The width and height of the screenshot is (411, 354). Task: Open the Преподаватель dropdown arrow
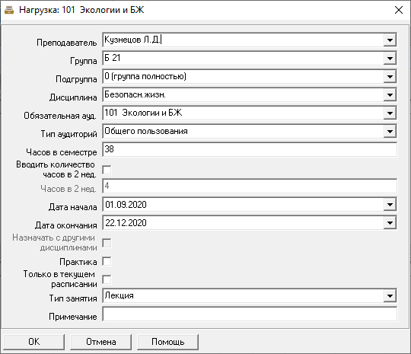click(x=390, y=40)
